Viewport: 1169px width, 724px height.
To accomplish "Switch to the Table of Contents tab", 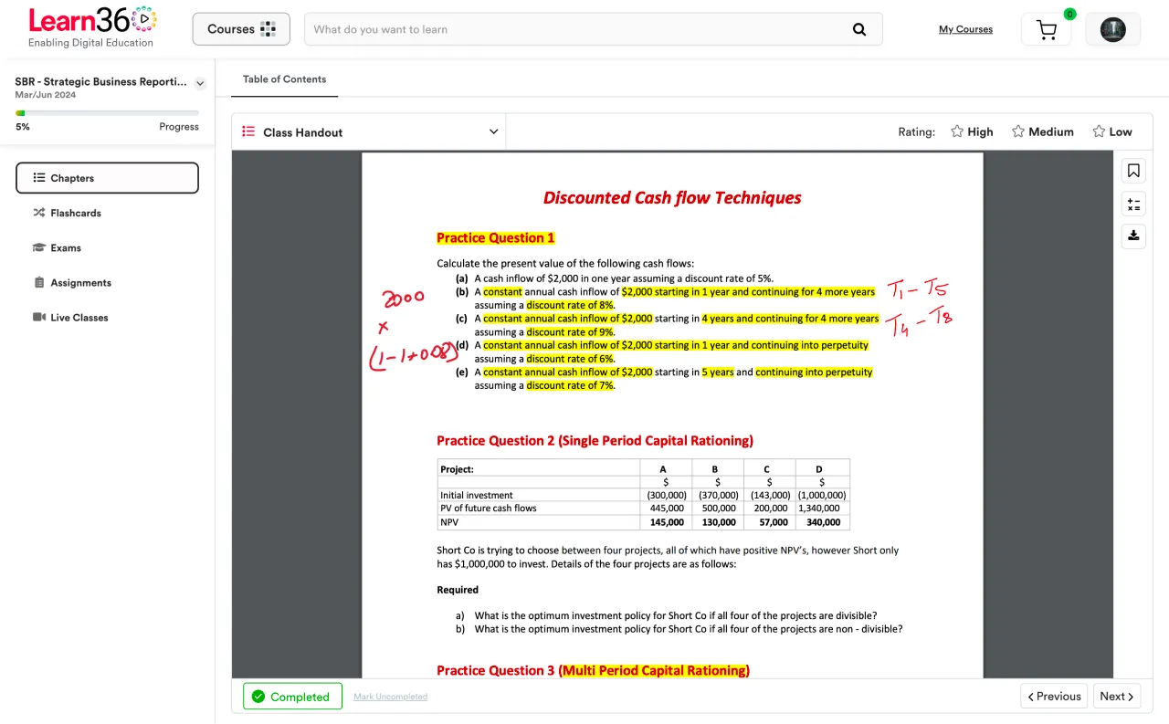I will point(284,79).
